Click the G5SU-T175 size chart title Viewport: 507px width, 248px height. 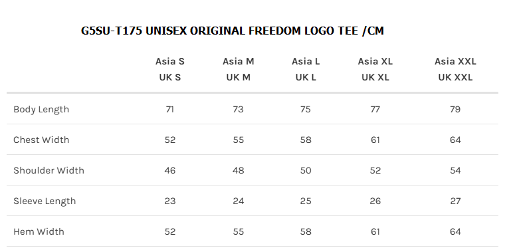pyautogui.click(x=232, y=31)
